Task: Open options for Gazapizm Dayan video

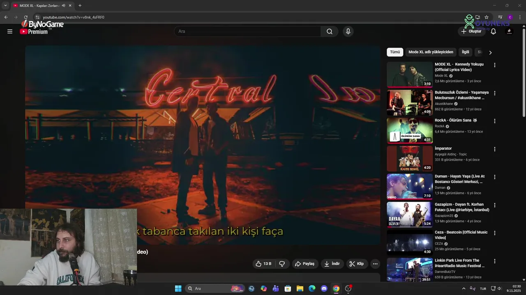Action: click(494, 205)
